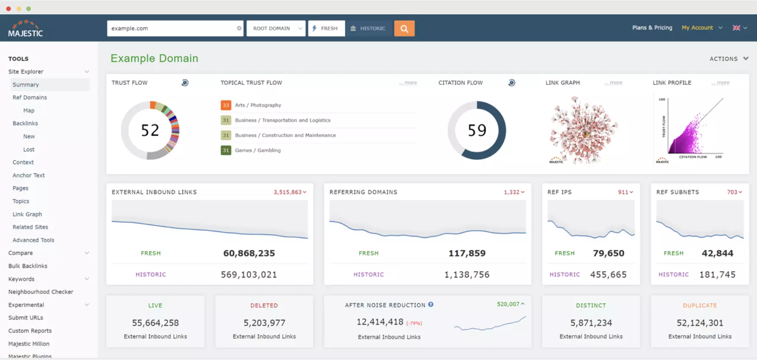Open Topics in the sidebar
Image resolution: width=757 pixels, height=360 pixels.
pos(21,201)
